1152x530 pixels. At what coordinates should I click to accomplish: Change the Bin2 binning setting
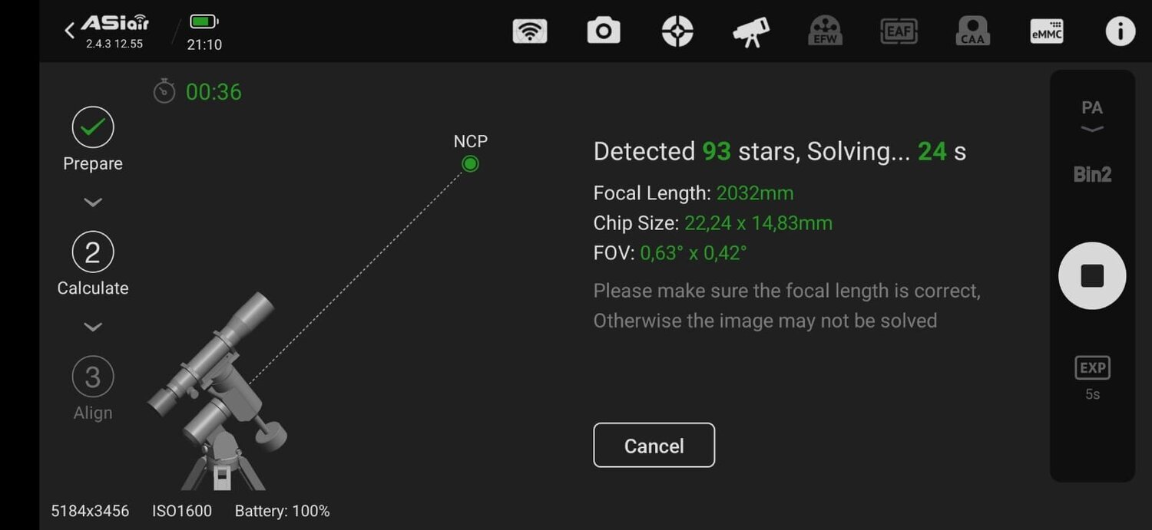[1091, 174]
